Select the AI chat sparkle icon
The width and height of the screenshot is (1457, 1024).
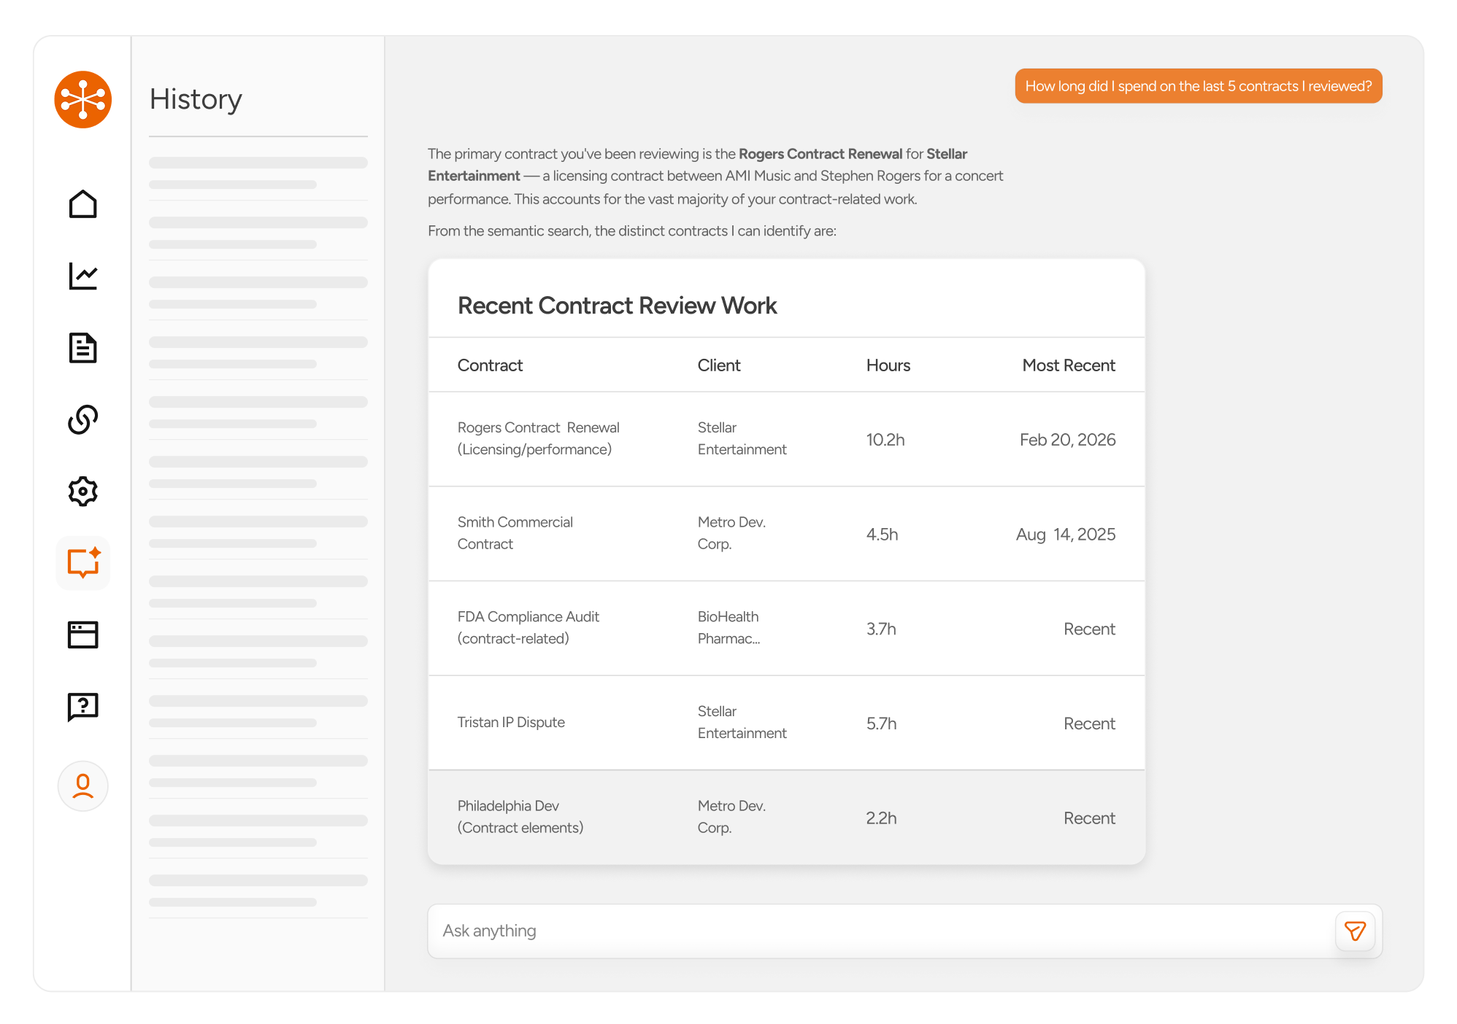pyautogui.click(x=82, y=562)
